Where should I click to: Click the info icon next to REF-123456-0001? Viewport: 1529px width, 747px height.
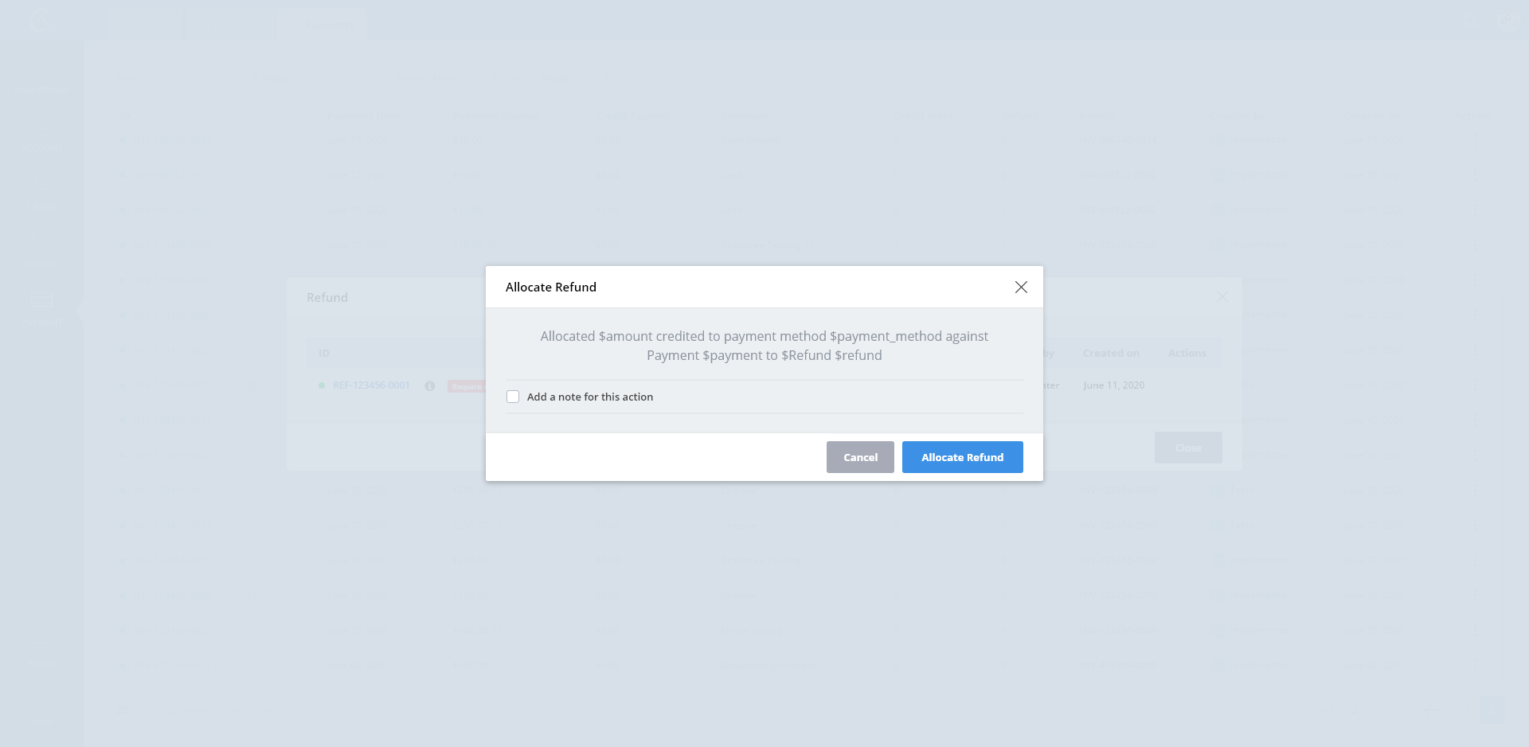[x=430, y=385]
